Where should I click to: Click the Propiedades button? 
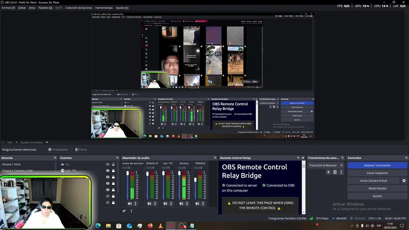58,149
